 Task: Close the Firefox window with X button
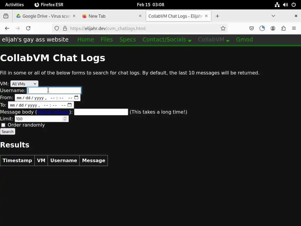click(x=296, y=16)
